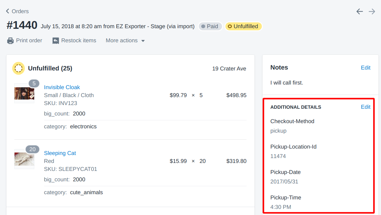Click the category value cute_animals
The width and height of the screenshot is (381, 215).
[86, 193]
